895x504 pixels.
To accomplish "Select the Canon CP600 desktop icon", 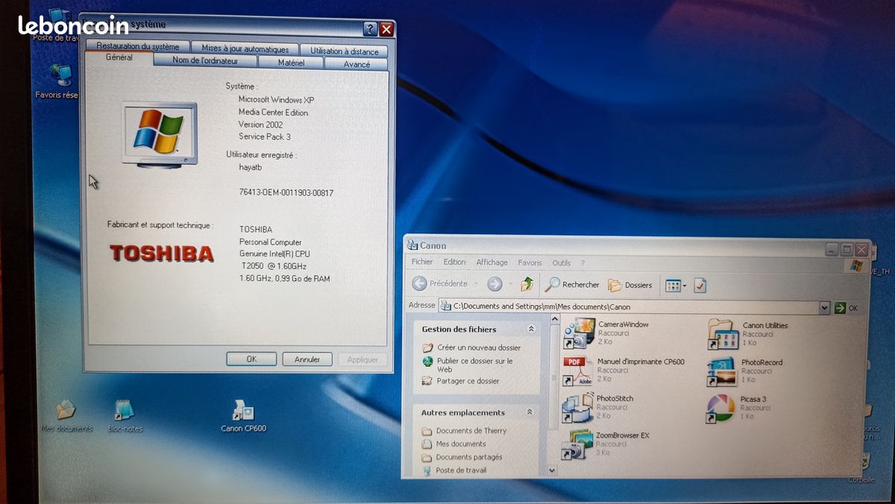I will point(243,416).
